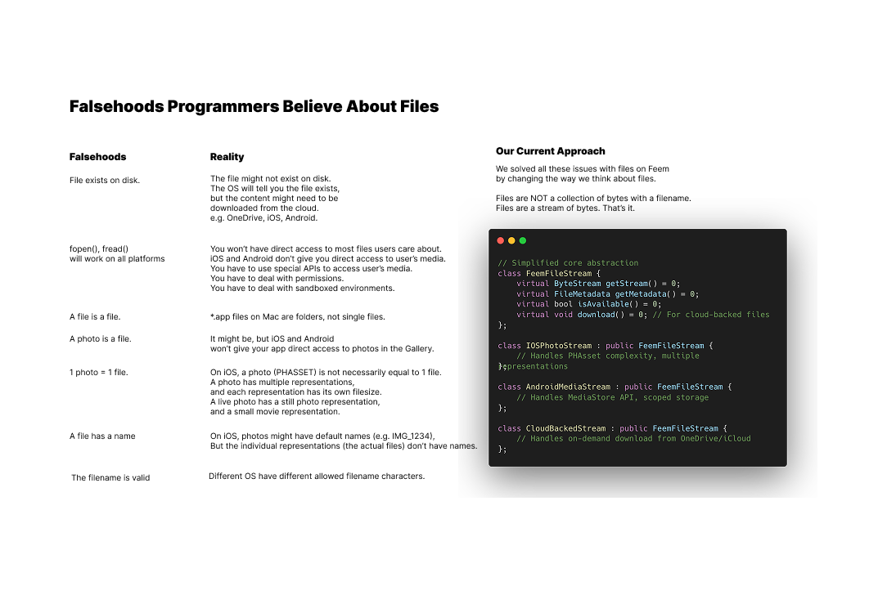Screen dimensions: 887x595
Task: Click the falsehood 'The filename is valid'
Action: [110, 478]
